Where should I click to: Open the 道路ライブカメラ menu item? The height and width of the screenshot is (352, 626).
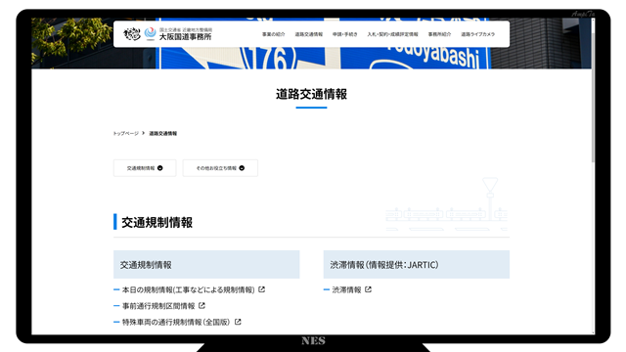[x=478, y=34]
